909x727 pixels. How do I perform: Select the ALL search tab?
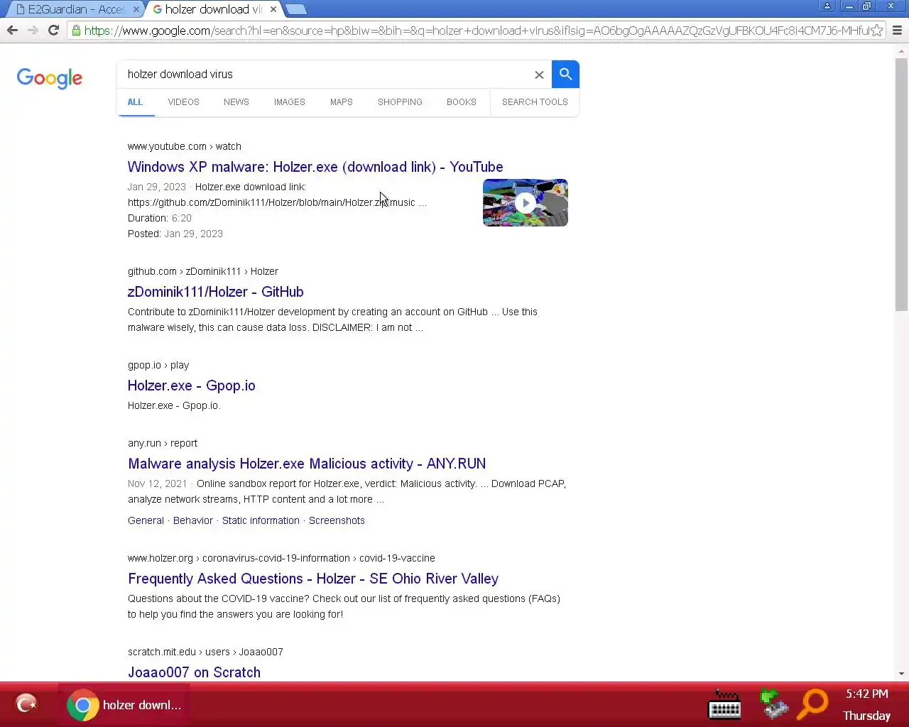click(x=135, y=102)
